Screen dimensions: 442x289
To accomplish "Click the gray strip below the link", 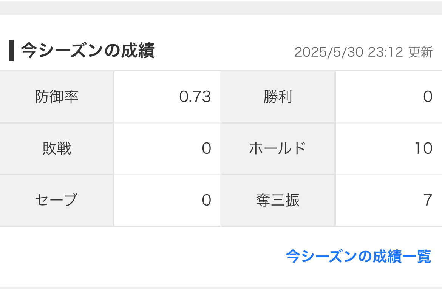I will [x=221, y=287].
